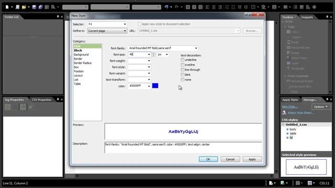Click the Attach Style Sheet chain icon

pos(284,113)
